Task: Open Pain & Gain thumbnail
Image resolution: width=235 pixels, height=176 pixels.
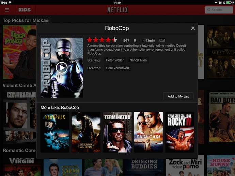Action: tap(148, 132)
